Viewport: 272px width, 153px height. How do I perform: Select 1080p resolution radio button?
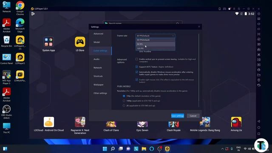coord(124,101)
